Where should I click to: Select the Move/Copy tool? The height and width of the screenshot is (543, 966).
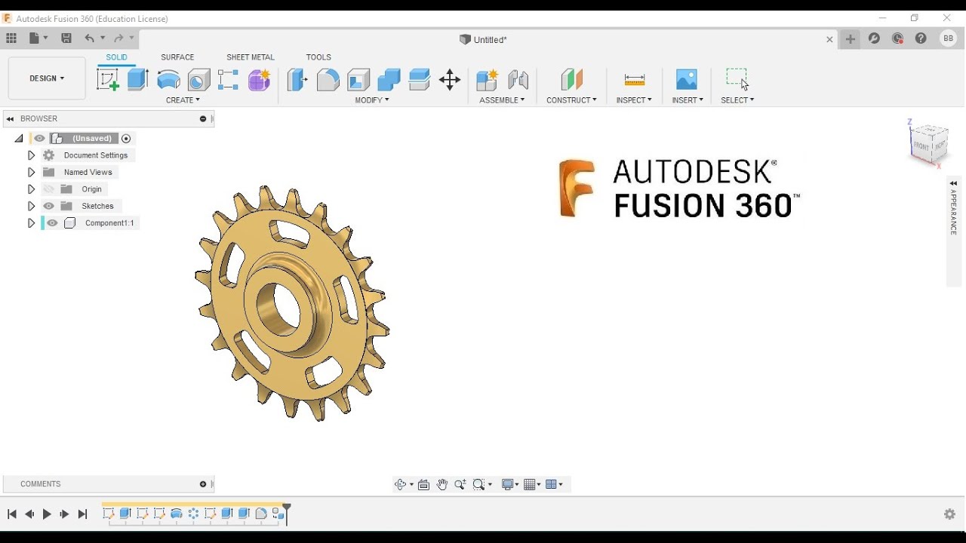point(450,79)
